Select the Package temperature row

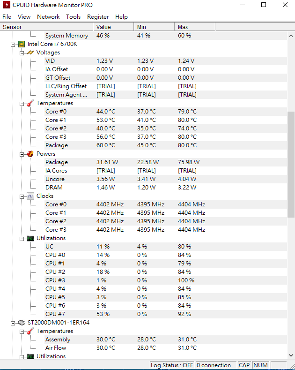(x=57, y=145)
